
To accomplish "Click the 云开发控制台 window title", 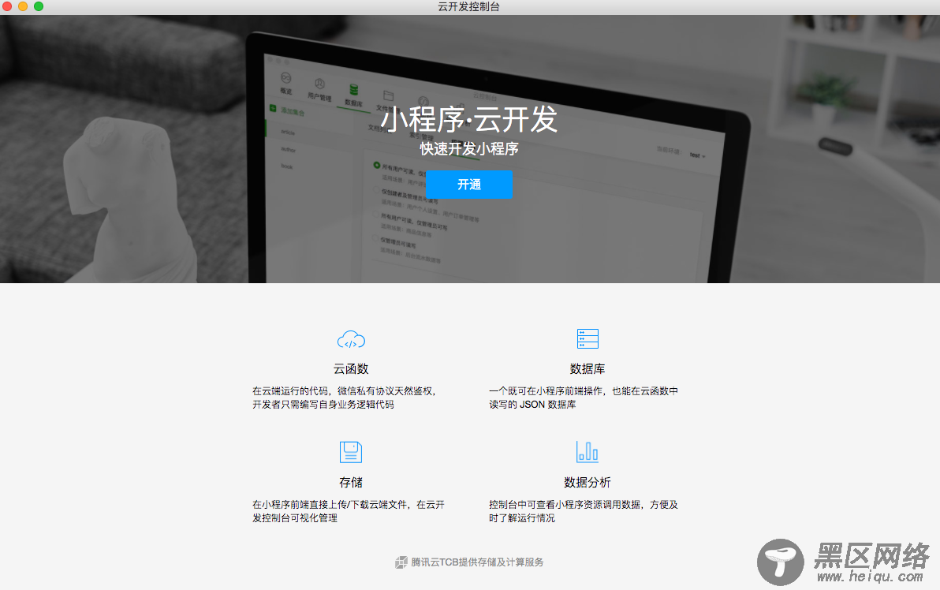I will [x=468, y=6].
